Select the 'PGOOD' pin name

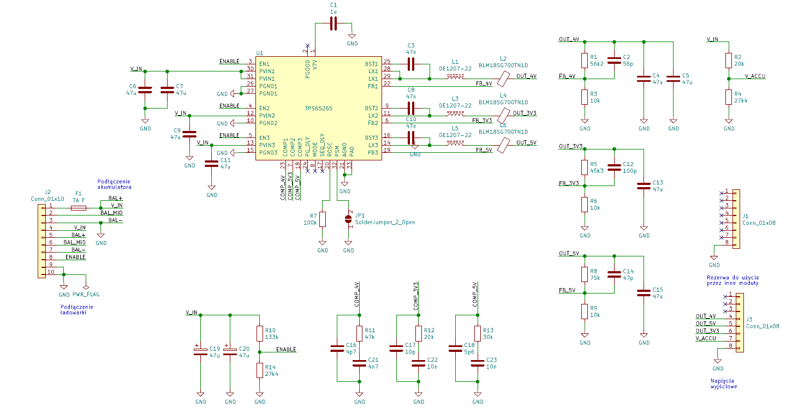[308, 70]
